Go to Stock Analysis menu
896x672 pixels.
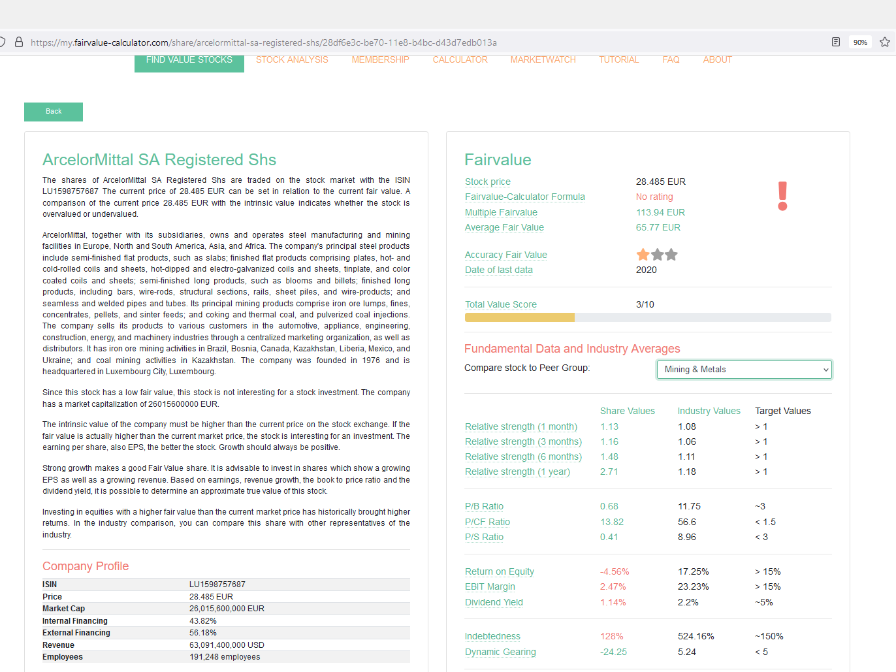(x=292, y=60)
